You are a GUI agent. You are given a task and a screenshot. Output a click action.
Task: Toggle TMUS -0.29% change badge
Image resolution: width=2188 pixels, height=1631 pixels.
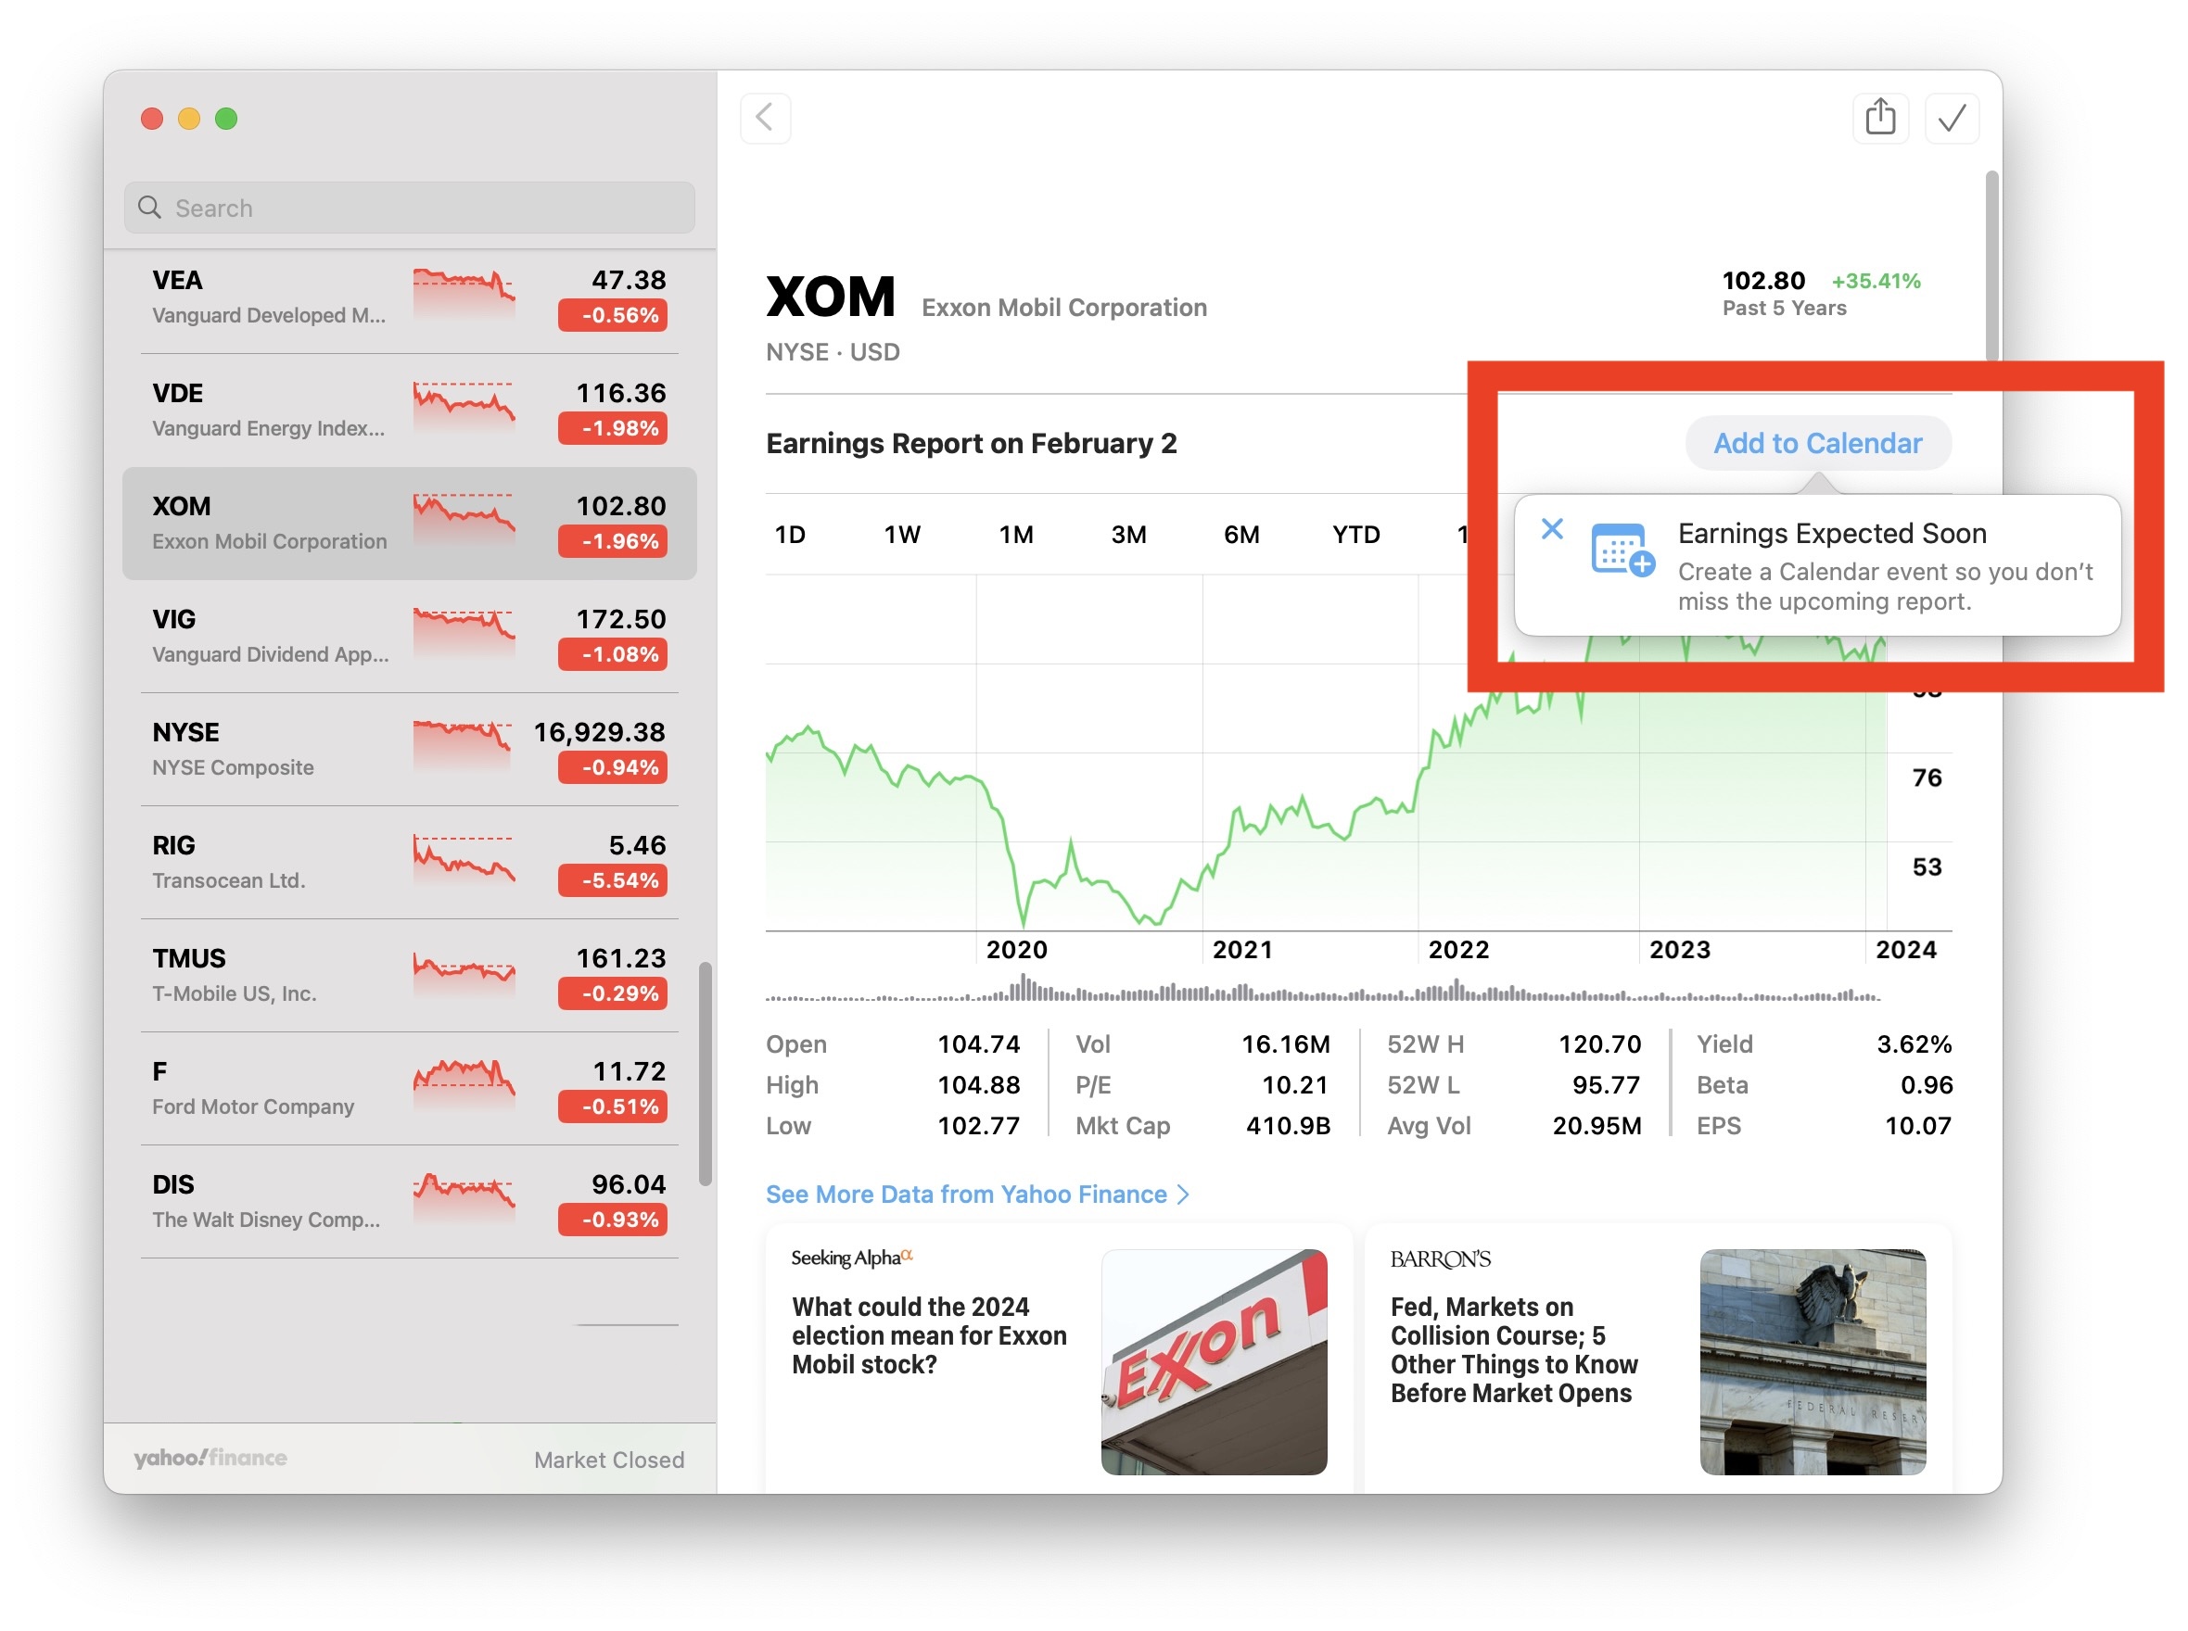point(612,993)
